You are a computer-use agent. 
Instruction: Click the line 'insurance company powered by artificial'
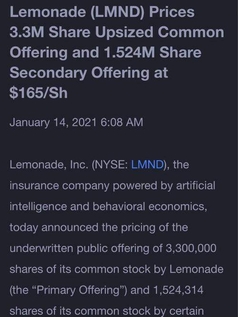coord(112,186)
